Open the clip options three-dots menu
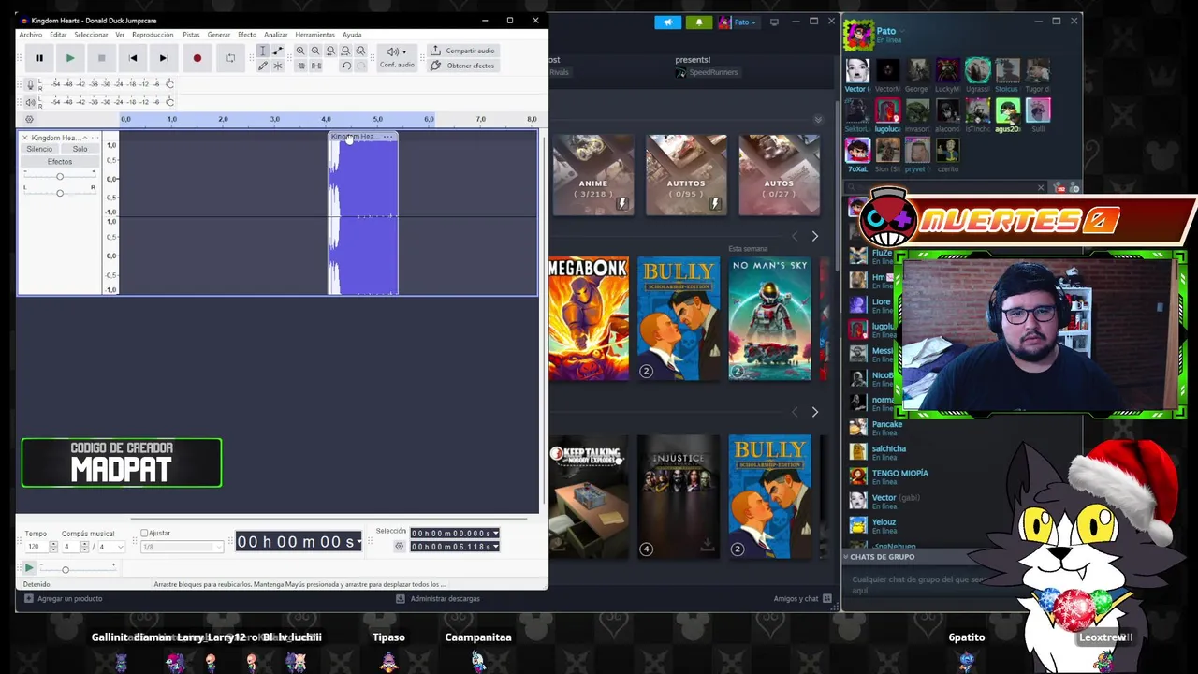The width and height of the screenshot is (1198, 674). coord(387,137)
